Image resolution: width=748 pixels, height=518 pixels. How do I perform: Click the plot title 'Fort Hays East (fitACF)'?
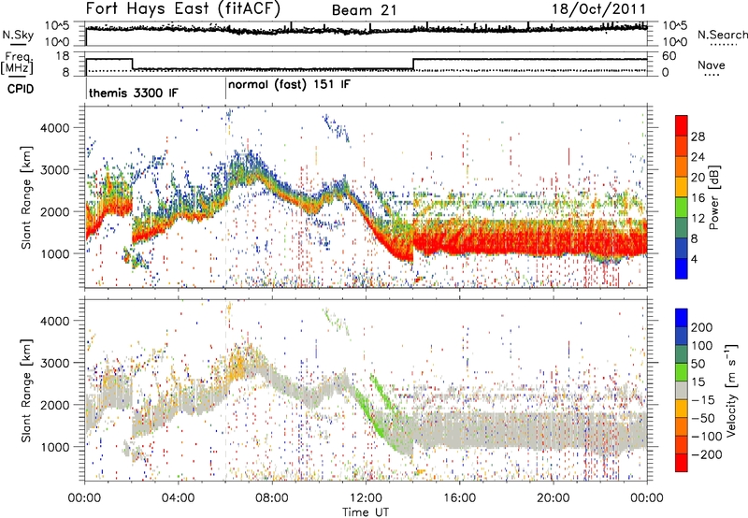pyautogui.click(x=183, y=8)
